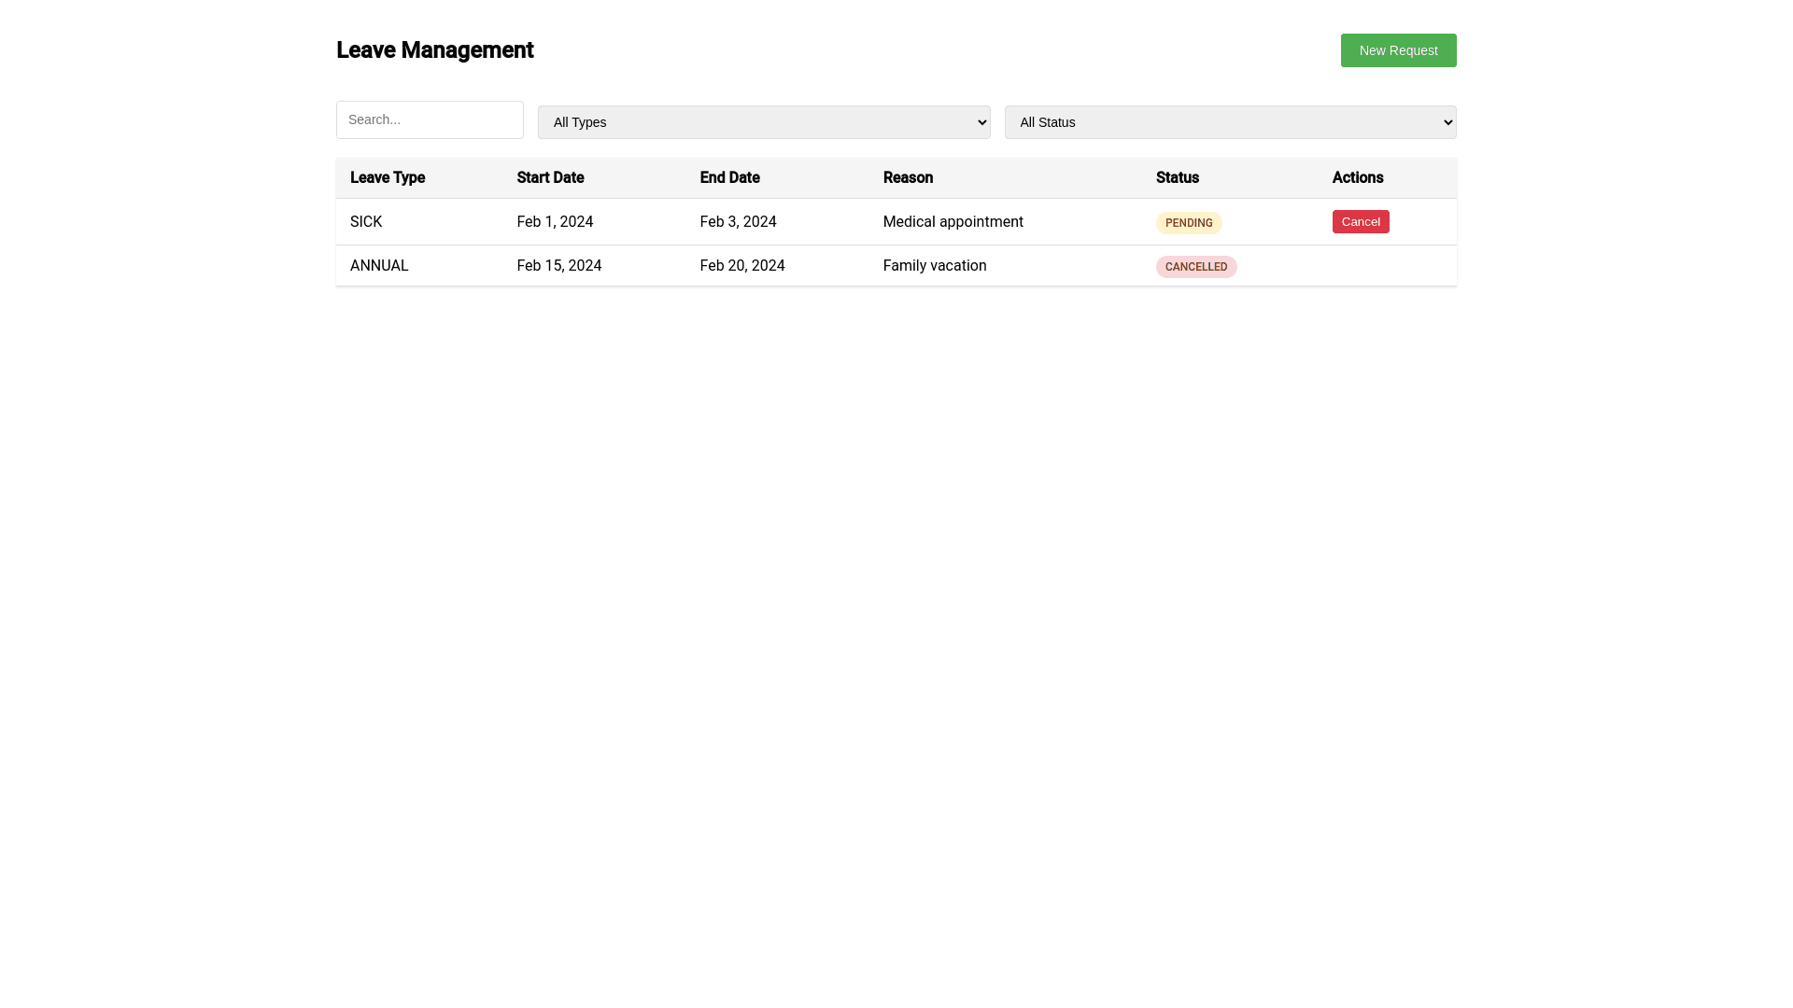Cancel the SICK leave request

(x=1361, y=221)
